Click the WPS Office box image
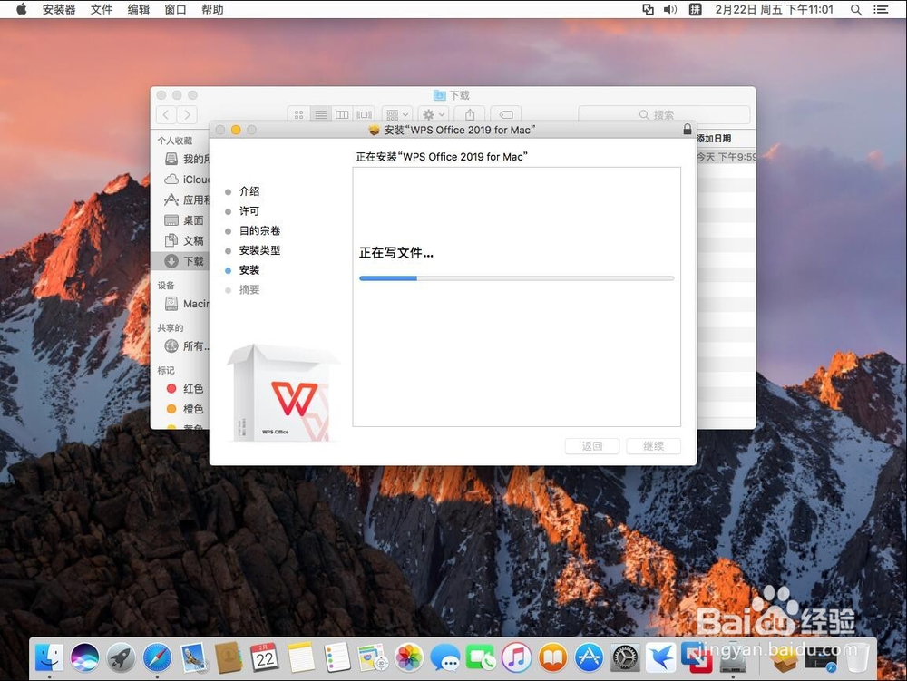Viewport: 907px width, 681px height. [283, 393]
